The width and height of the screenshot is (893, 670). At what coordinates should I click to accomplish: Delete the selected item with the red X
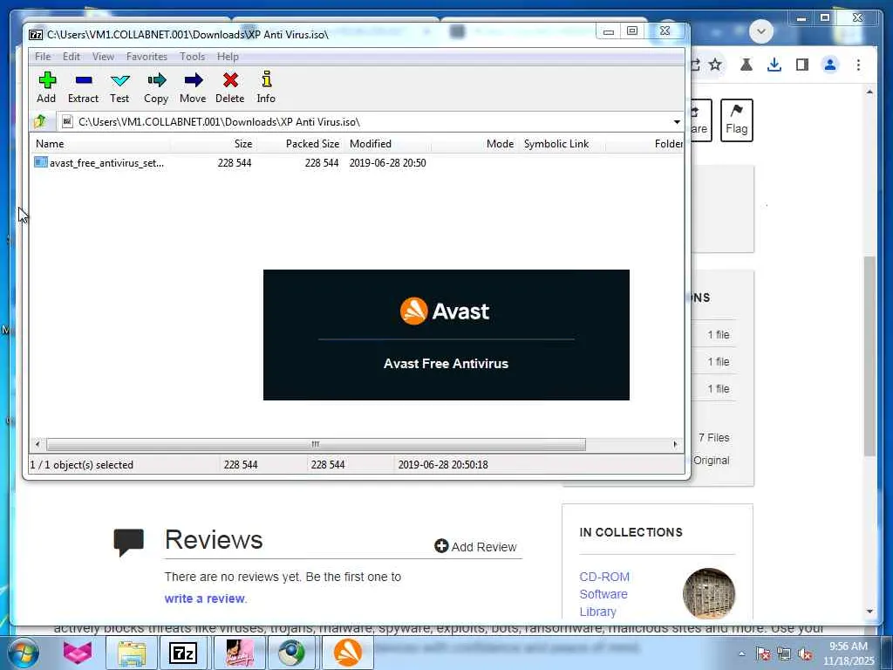230,87
